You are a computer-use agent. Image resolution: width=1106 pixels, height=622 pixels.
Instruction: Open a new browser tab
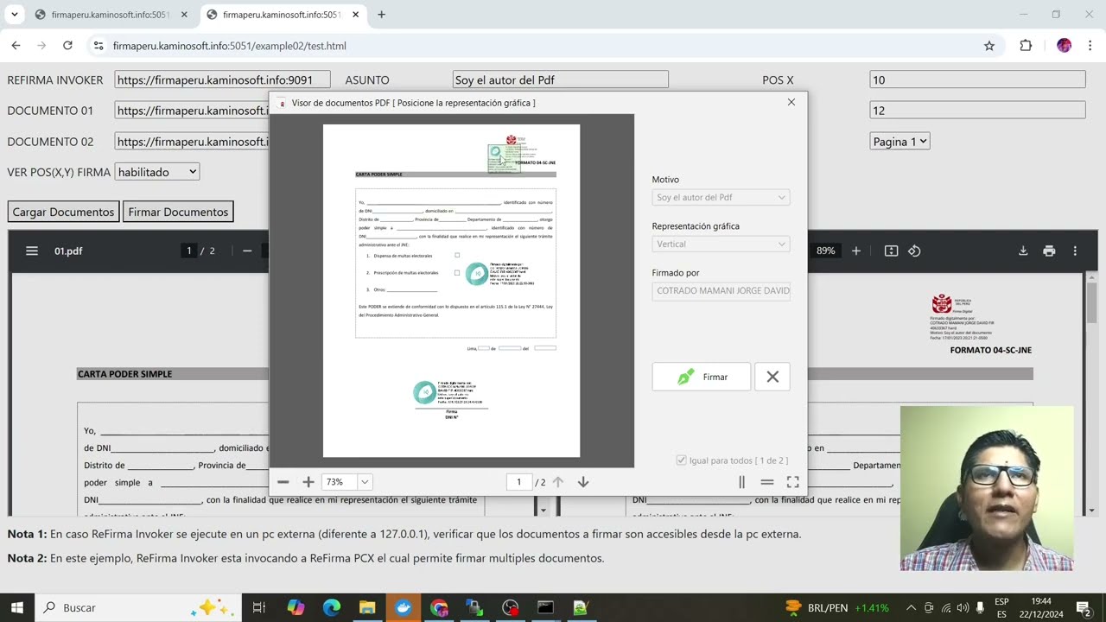tap(381, 15)
